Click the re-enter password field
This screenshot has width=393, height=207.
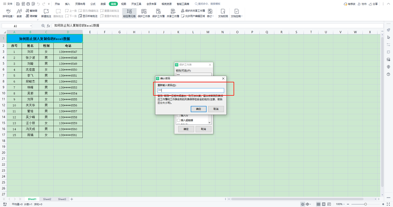[x=190, y=91]
